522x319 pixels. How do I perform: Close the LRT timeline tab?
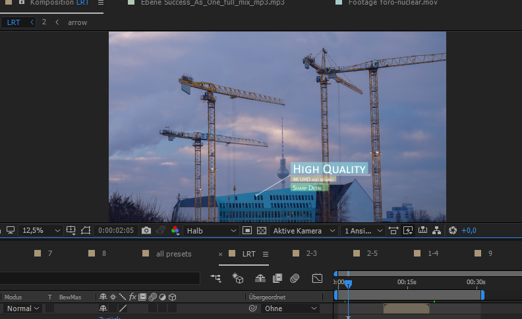pyautogui.click(x=220, y=254)
